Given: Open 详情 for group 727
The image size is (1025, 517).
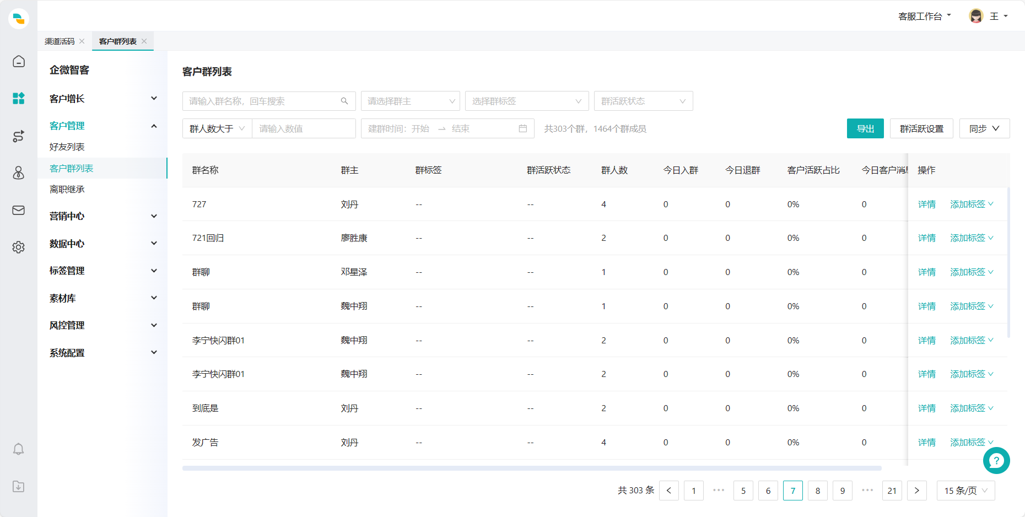Looking at the screenshot, I should click(927, 204).
